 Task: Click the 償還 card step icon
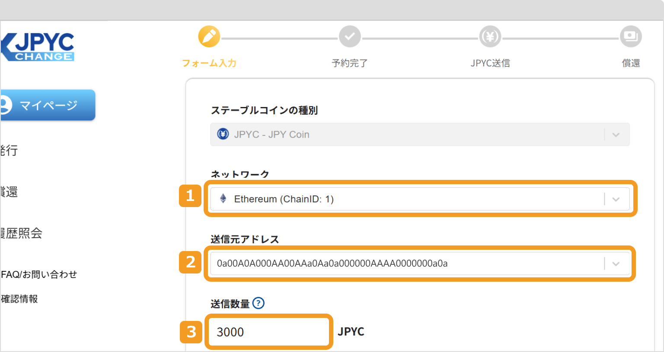tap(630, 36)
